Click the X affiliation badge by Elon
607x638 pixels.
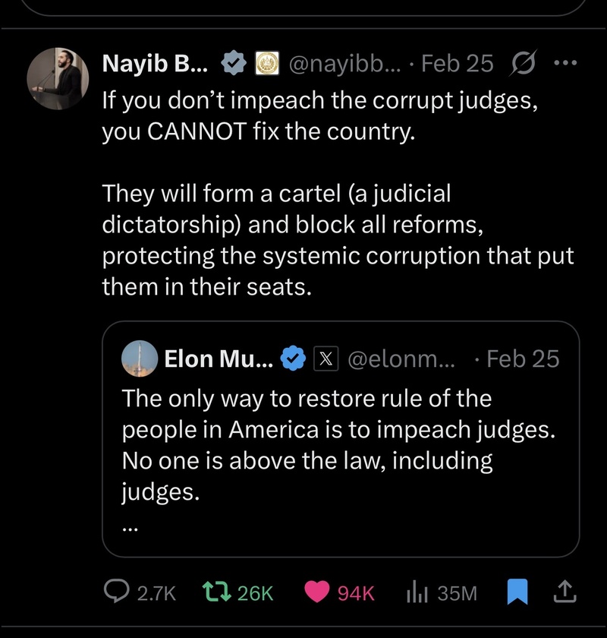(x=325, y=358)
